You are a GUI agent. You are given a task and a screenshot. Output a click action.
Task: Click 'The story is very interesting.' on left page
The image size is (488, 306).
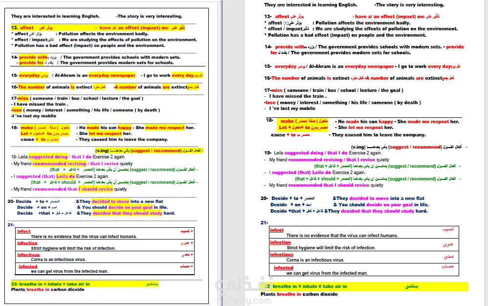150,16
